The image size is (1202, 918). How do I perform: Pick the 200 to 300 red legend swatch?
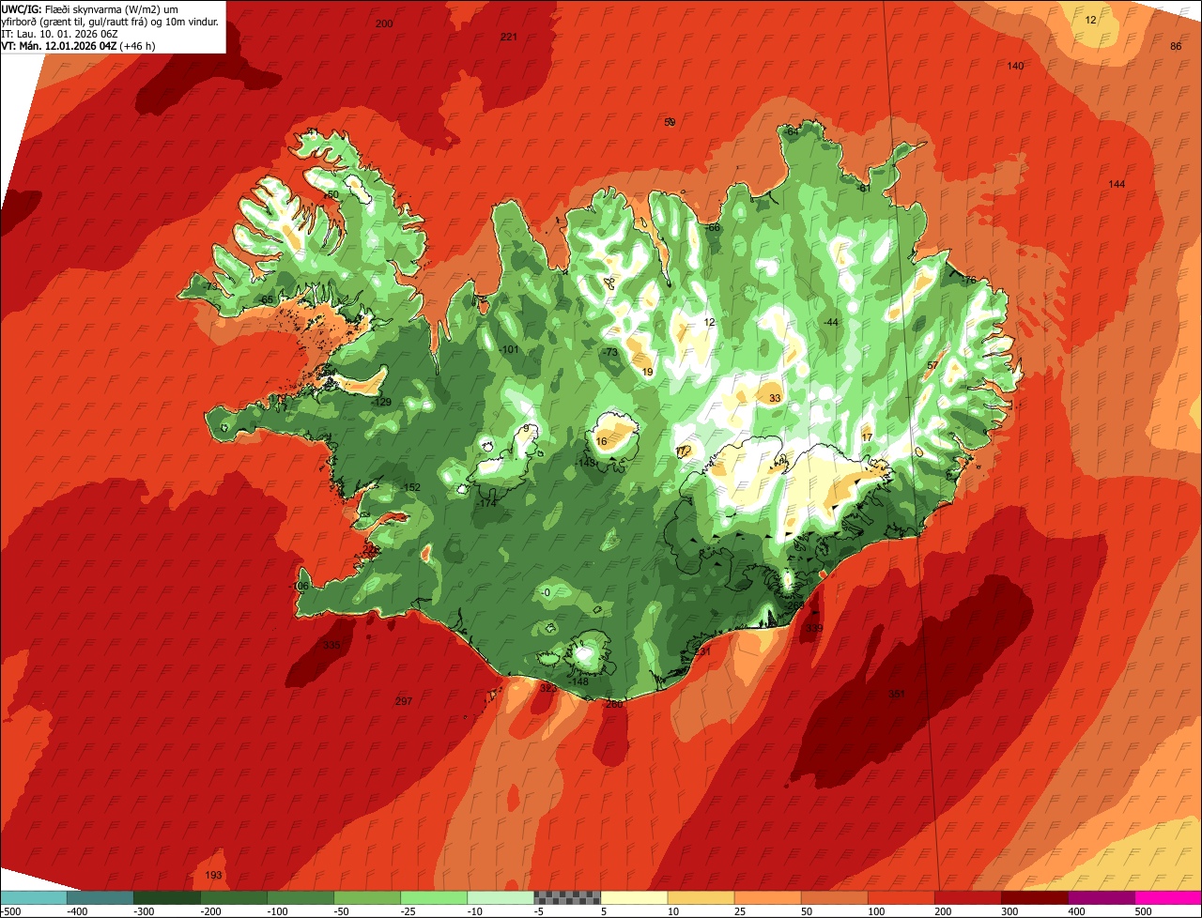967,897
